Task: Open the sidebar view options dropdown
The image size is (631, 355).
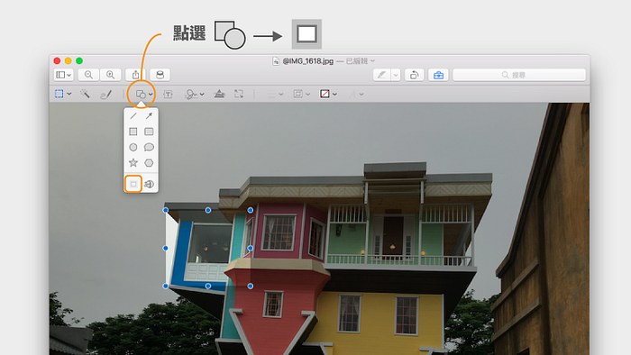Action: pos(64,75)
